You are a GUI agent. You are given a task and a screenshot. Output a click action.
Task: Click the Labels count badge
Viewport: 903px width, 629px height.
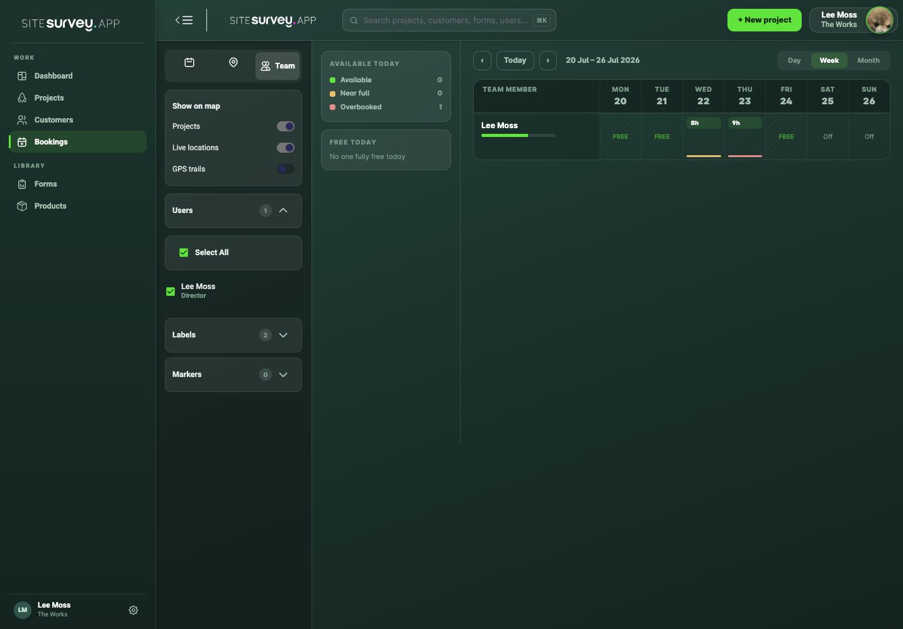coord(266,335)
